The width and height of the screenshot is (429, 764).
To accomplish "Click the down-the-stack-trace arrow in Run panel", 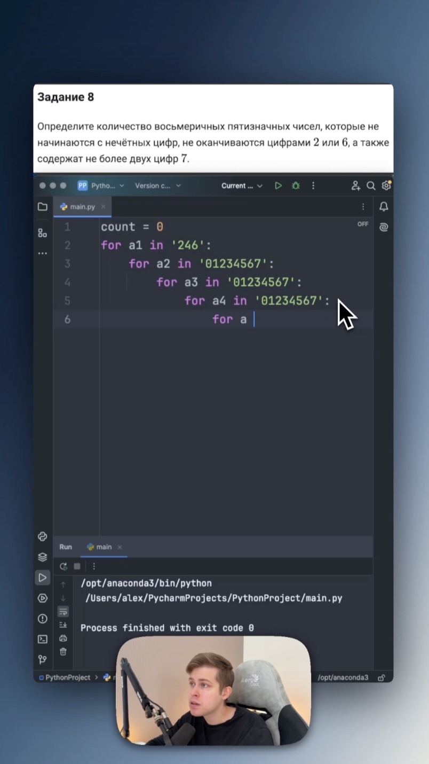I will coord(63,598).
